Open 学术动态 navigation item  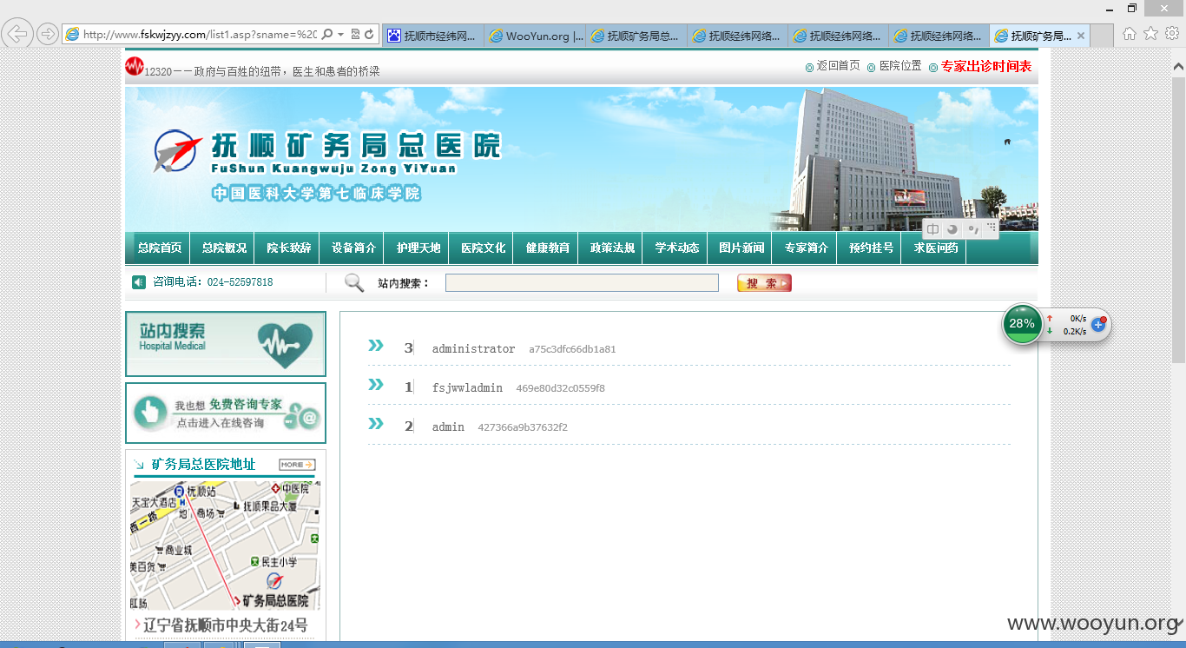(676, 248)
